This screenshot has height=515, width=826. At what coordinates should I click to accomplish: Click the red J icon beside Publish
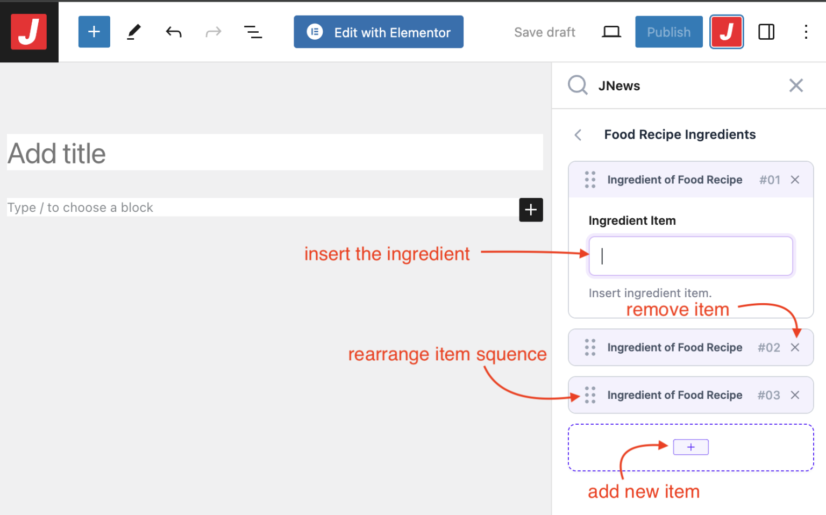click(727, 32)
